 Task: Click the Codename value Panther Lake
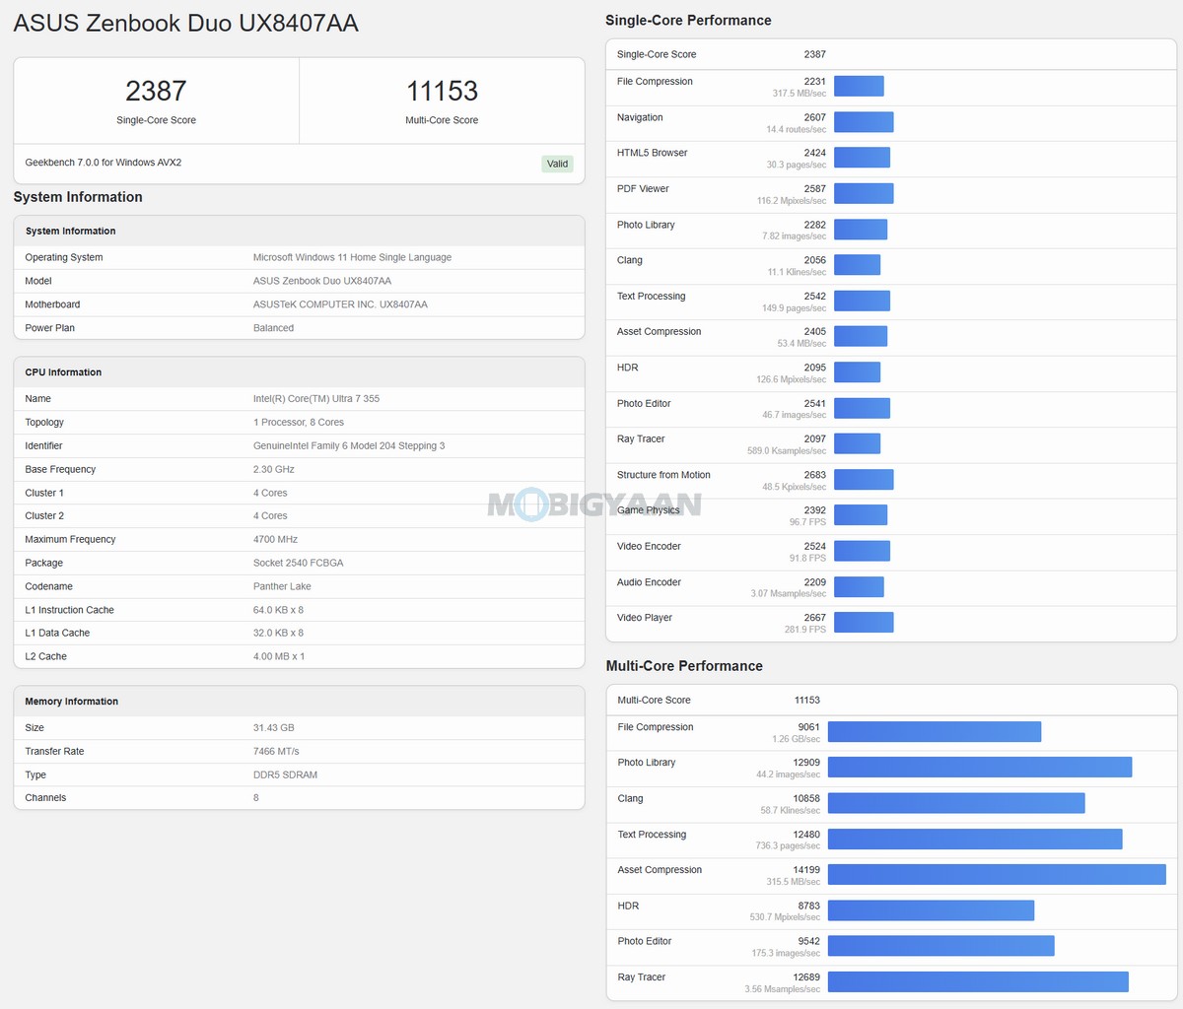282,586
